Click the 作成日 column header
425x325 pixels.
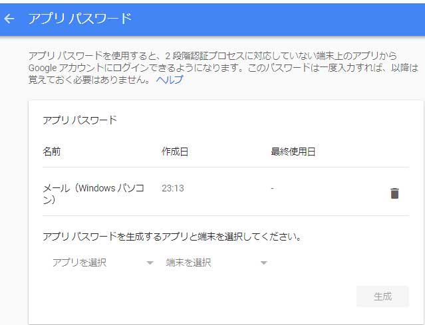tap(175, 152)
